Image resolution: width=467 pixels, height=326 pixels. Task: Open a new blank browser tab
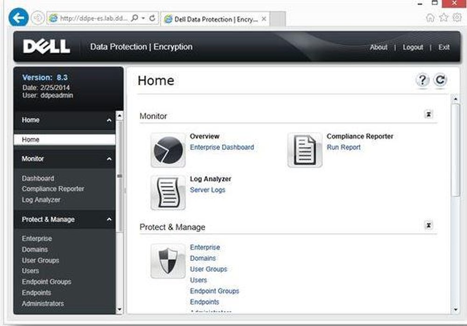tap(278, 19)
